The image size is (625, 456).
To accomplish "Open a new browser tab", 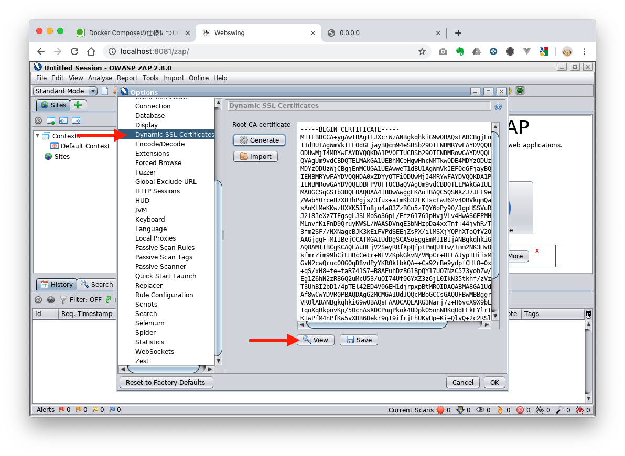I will 458,33.
